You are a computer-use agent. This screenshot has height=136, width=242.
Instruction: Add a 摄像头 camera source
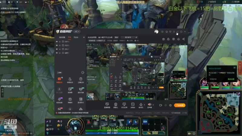click(x=116, y=105)
